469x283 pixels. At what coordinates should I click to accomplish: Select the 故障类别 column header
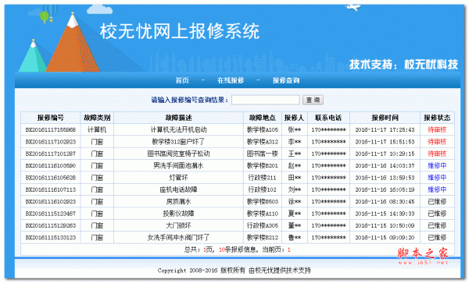(x=97, y=118)
